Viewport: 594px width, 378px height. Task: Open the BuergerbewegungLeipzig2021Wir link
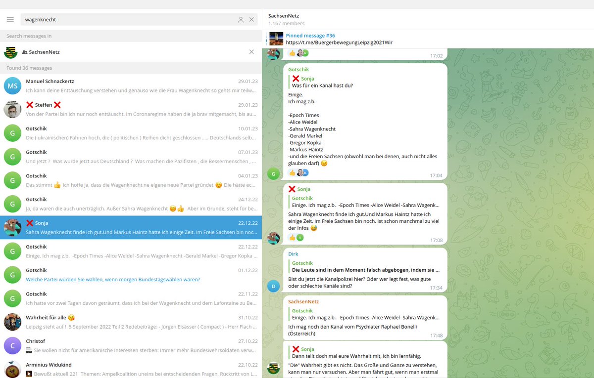[x=339, y=42]
